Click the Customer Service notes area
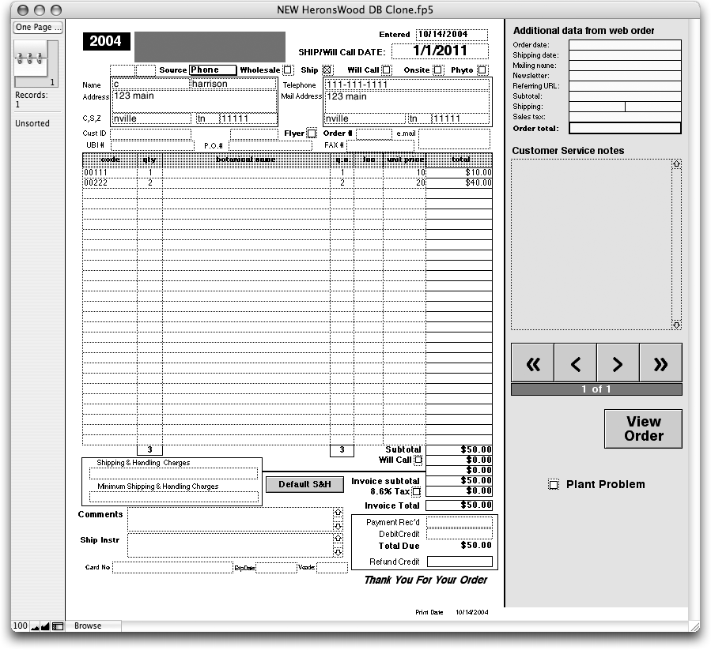This screenshot has width=711, height=650. 592,244
